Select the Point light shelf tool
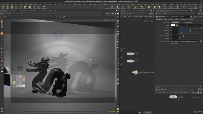 click(x=3, y=7)
